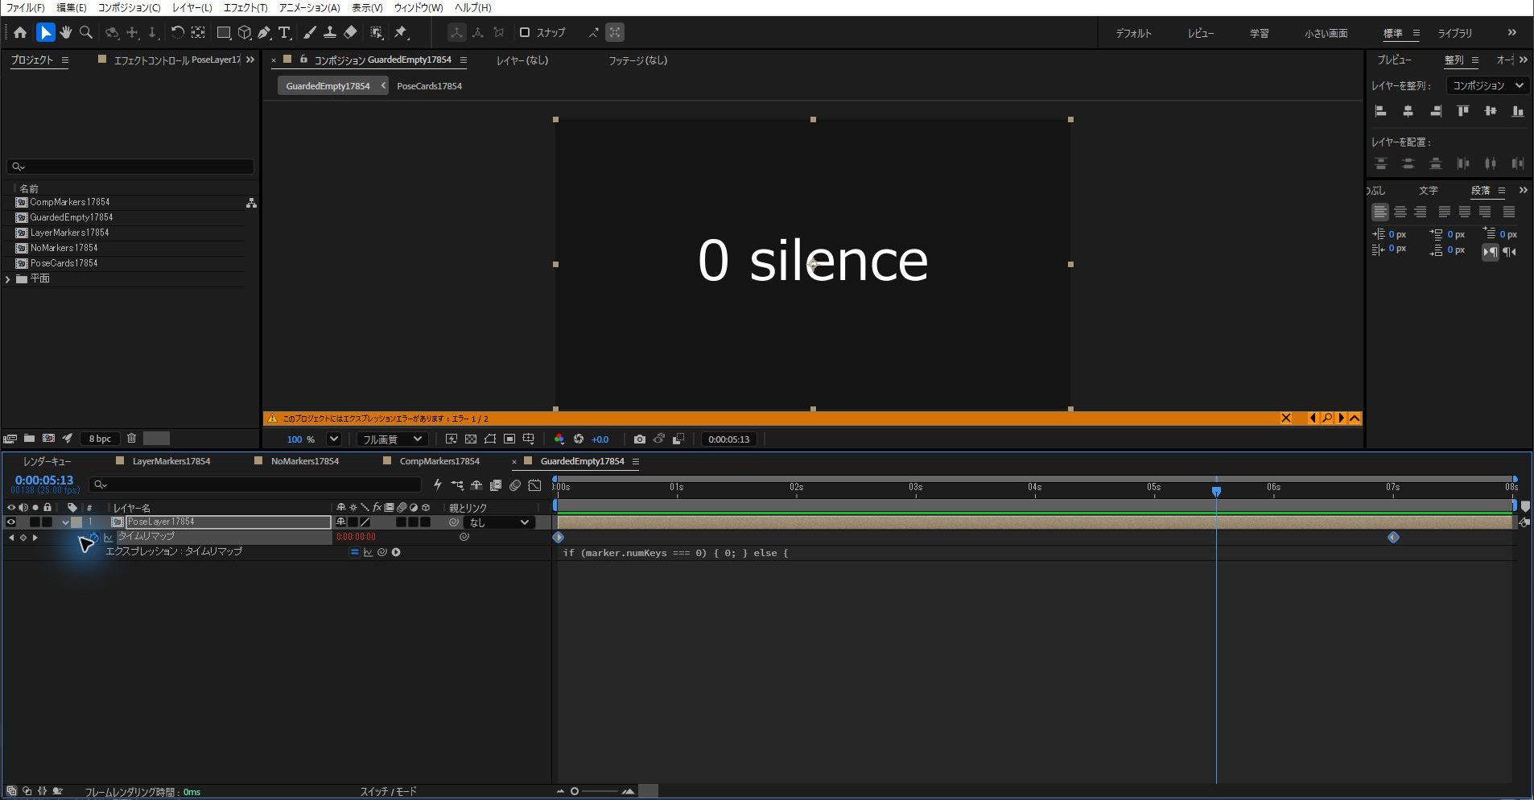The image size is (1534, 800).
Task: Collapse the PoseLayer17854 layer properties
Action: (66, 522)
